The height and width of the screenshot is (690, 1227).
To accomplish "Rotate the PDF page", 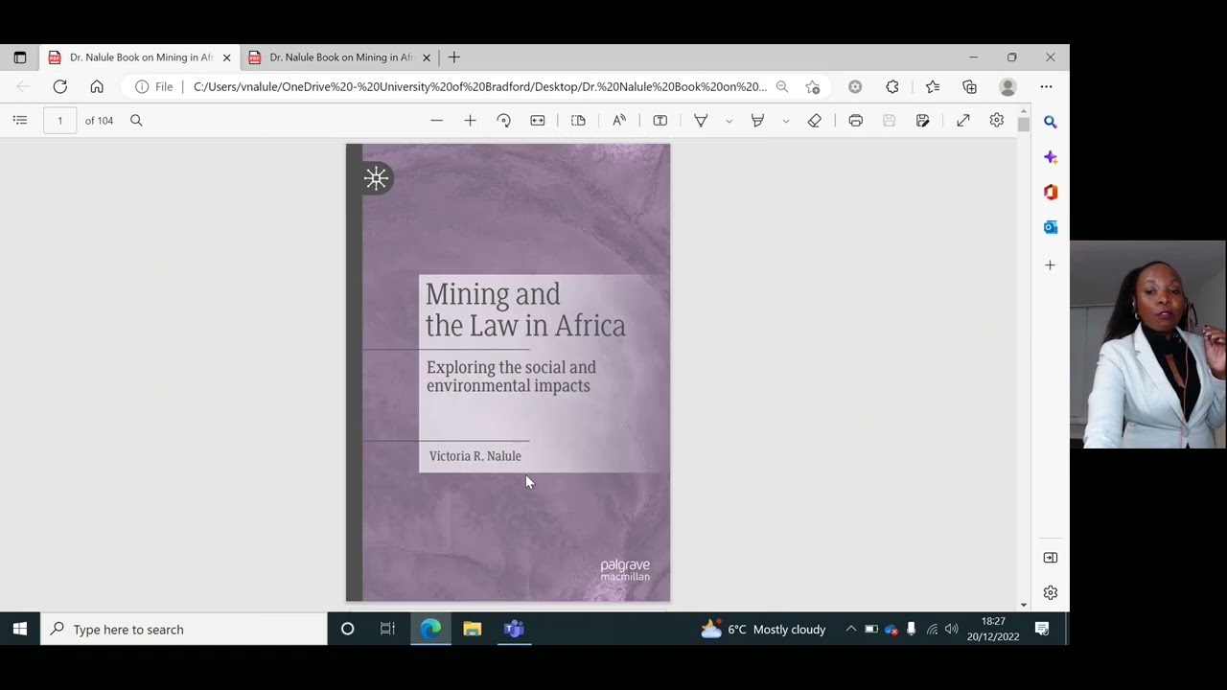I will pos(503,120).
